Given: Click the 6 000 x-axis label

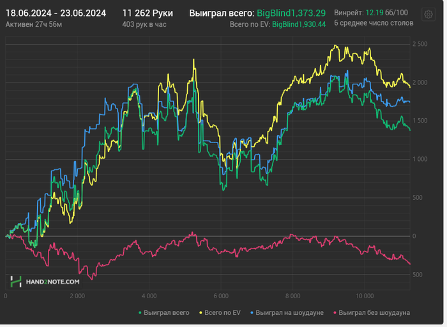Looking at the screenshot, I should point(221,296).
